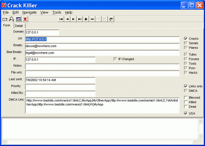This screenshot has height=146, width=205.
Task: Toggle the Cracks checkbox
Action: tap(186, 38)
